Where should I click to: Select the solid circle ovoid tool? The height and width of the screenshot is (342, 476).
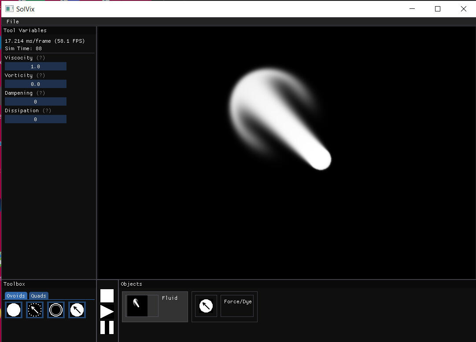pos(14,310)
